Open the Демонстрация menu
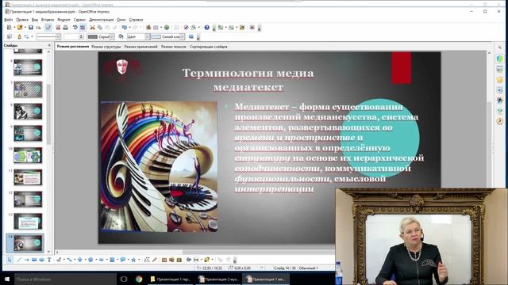The width and height of the screenshot is (508, 285). tap(102, 20)
